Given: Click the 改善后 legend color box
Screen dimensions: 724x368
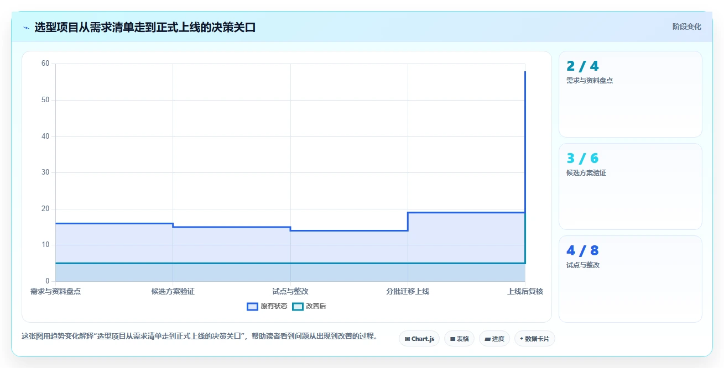Looking at the screenshot, I should pos(298,306).
